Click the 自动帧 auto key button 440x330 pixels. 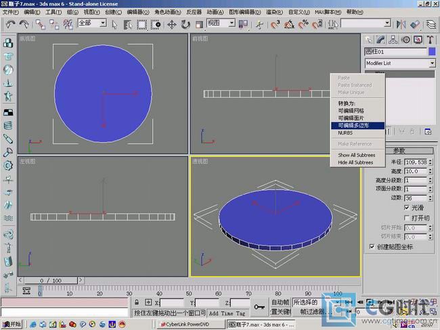click(280, 302)
